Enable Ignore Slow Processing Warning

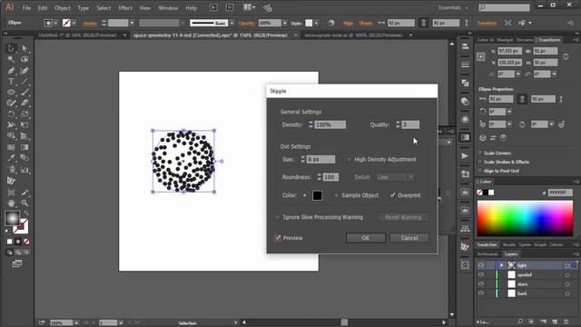click(278, 217)
